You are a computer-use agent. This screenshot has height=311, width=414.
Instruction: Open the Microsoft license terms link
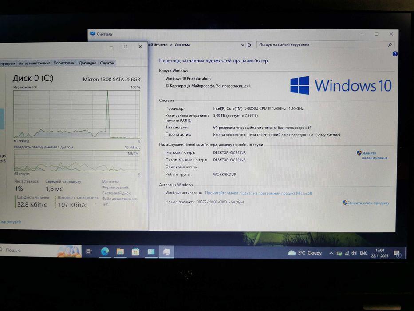(259, 193)
